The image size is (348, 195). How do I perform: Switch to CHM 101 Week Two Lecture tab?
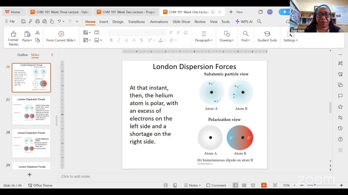pyautogui.click(x=126, y=12)
